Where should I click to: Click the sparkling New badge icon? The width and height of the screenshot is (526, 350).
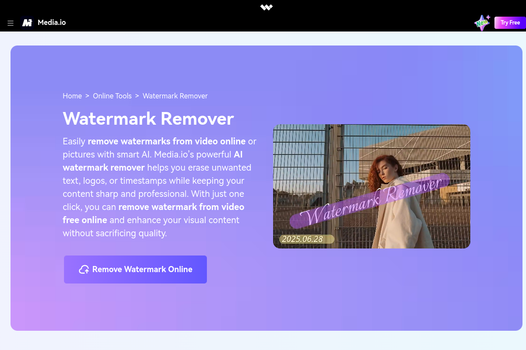[483, 22]
